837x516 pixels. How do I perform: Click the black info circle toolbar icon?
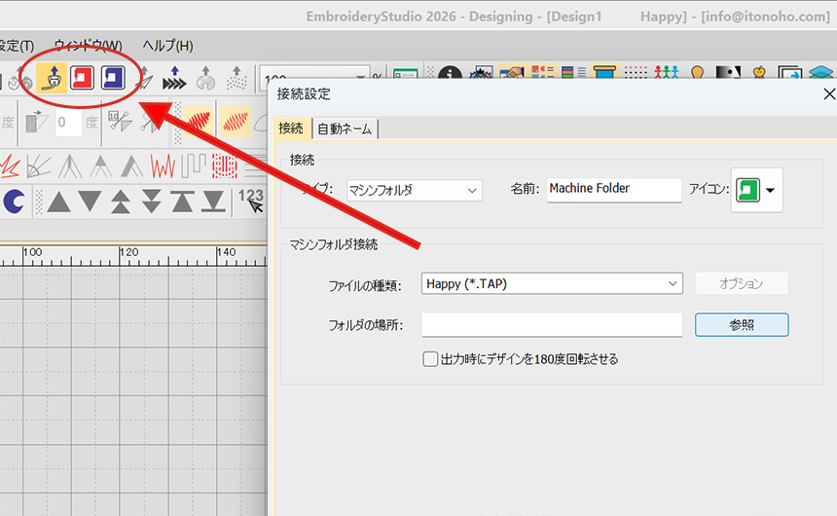click(450, 75)
